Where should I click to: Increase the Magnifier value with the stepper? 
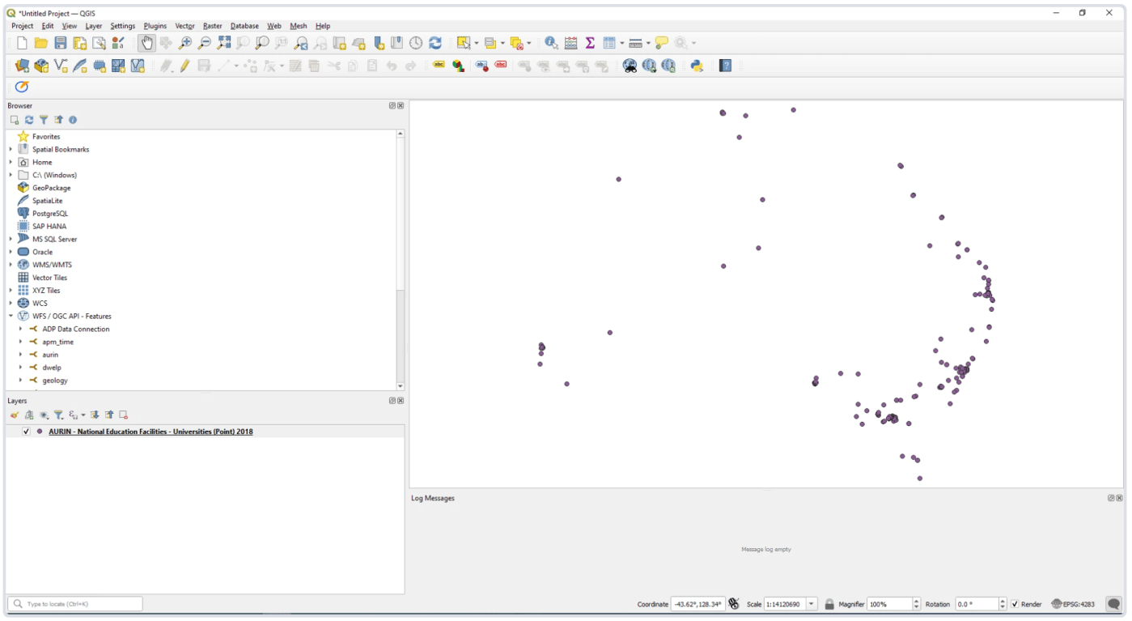[915, 600]
